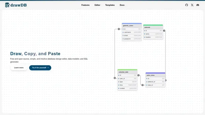Click the id row in astro_mine
Screen dimensions: 205x115
tap(156, 78)
